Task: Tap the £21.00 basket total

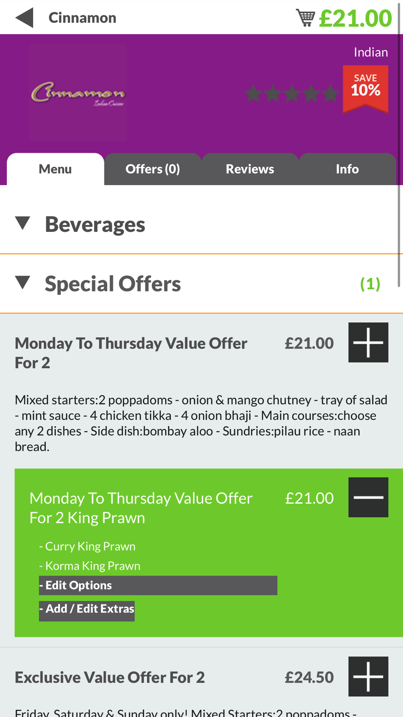Action: pos(355,18)
